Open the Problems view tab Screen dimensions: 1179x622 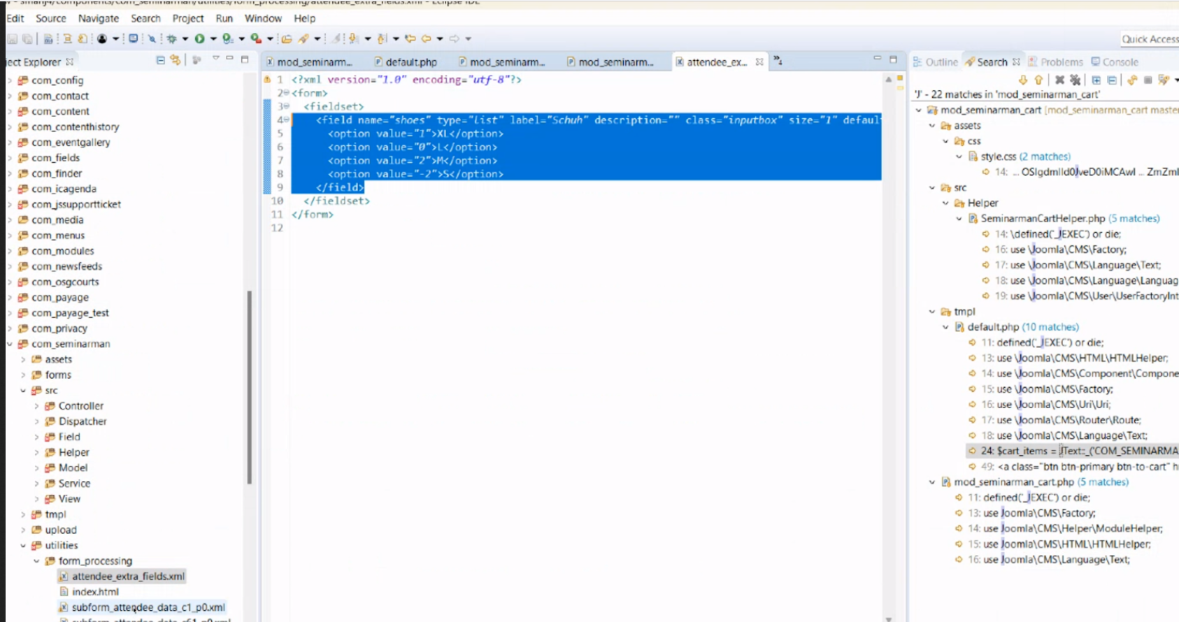pyautogui.click(x=1060, y=62)
